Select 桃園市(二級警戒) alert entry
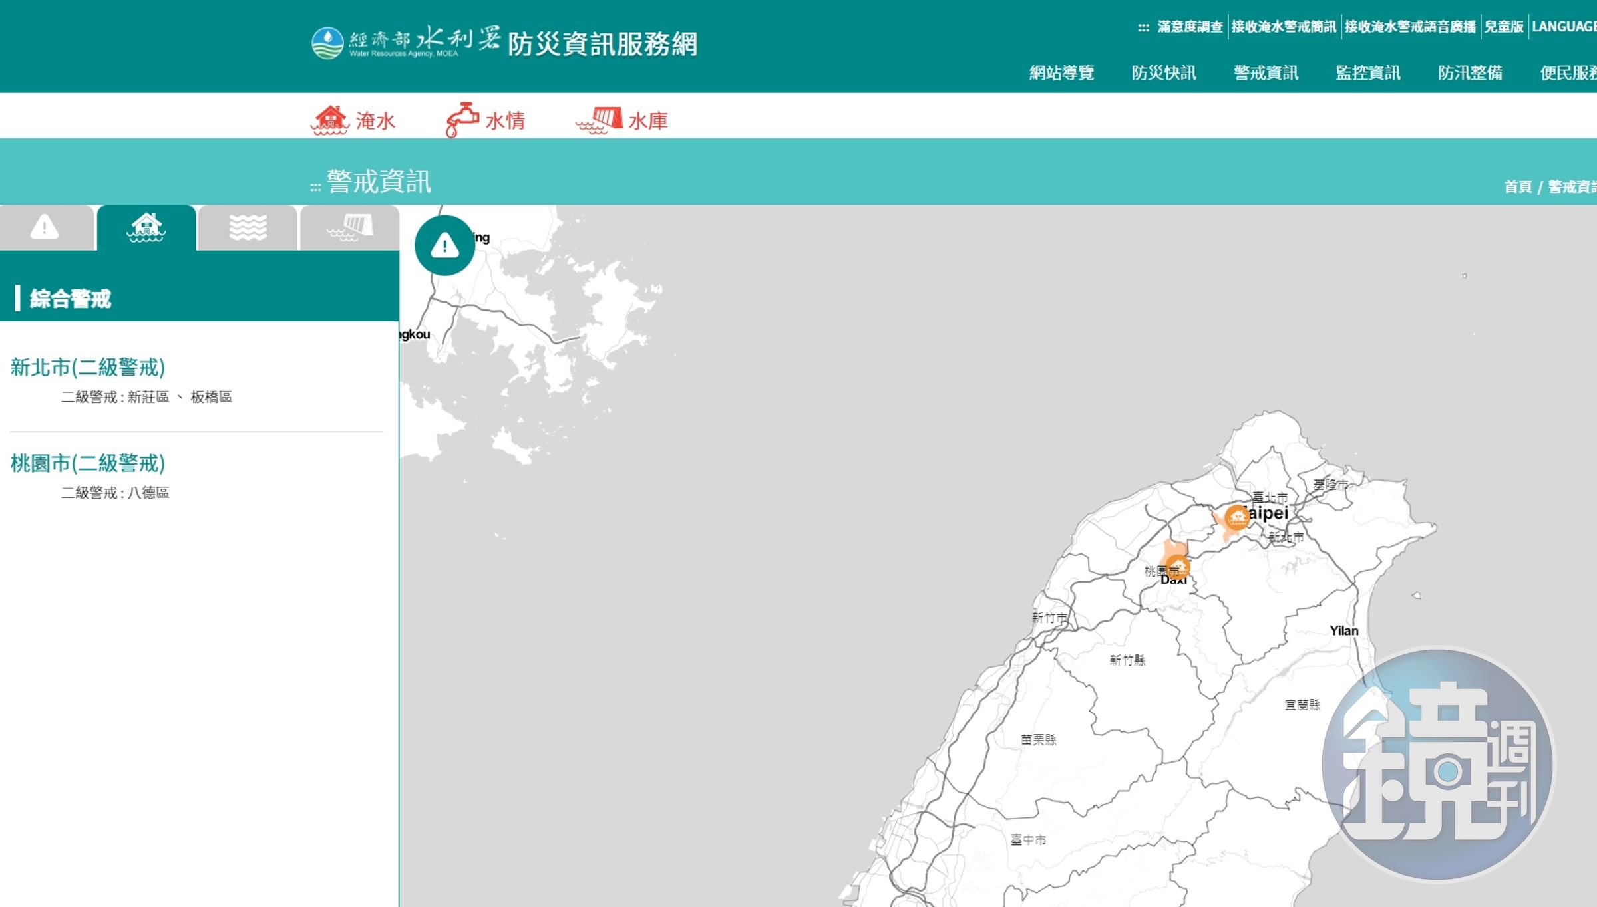This screenshot has height=907, width=1597. coord(88,463)
